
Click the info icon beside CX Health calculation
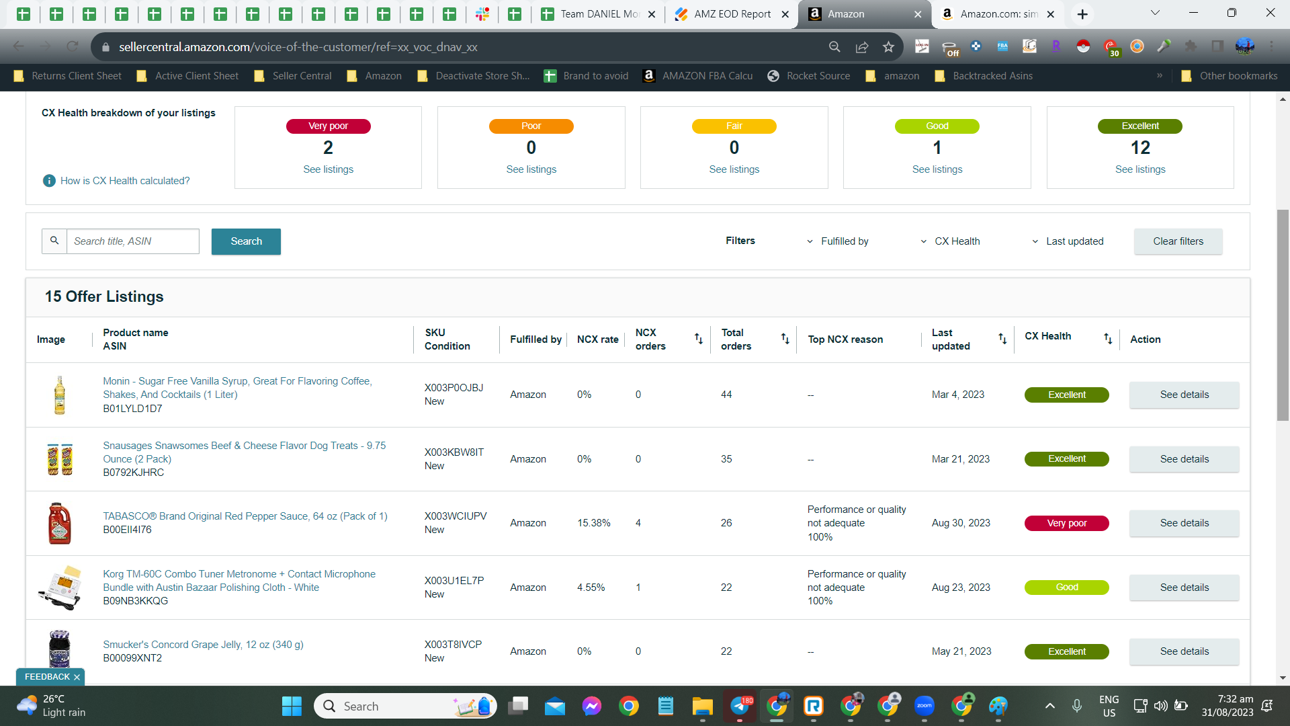tap(49, 181)
